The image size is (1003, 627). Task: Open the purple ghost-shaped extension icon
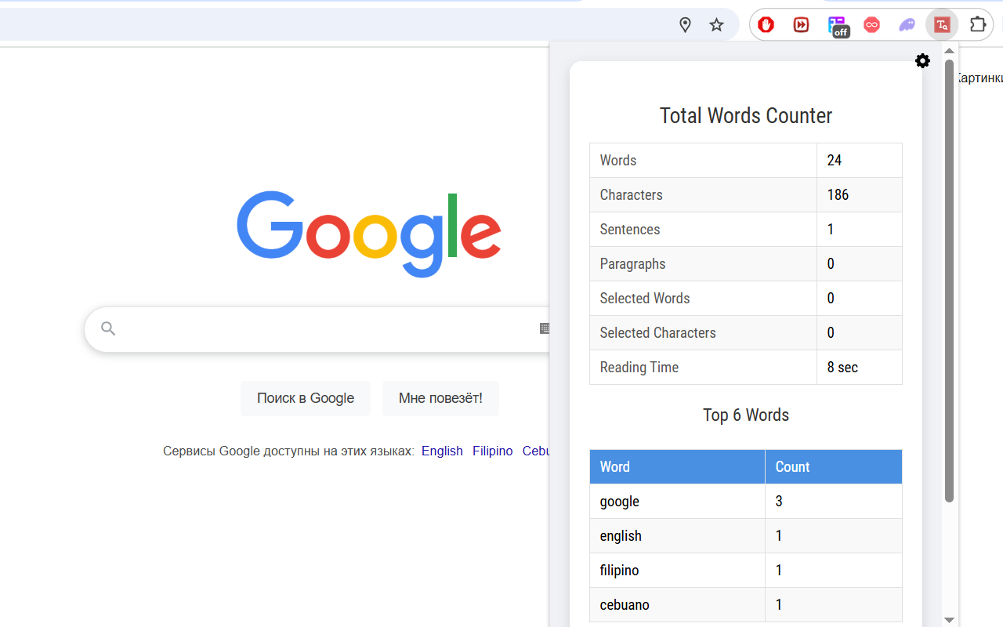click(907, 25)
